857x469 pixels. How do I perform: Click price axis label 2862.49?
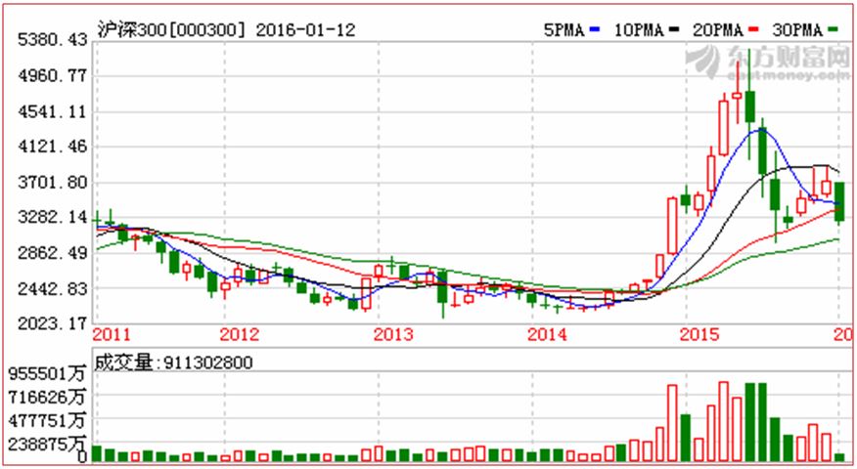tap(53, 253)
